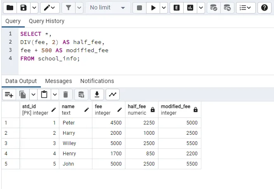
Task: Switch to the Query History tab
Action: [x=47, y=21]
